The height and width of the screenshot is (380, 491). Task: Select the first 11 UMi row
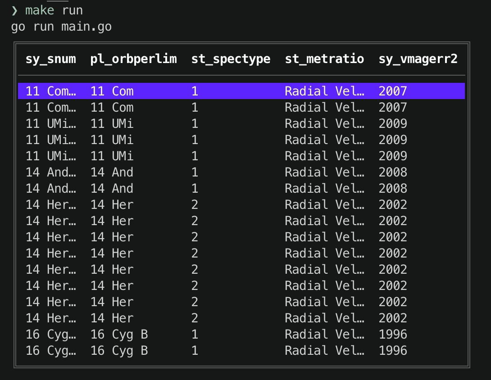point(180,123)
